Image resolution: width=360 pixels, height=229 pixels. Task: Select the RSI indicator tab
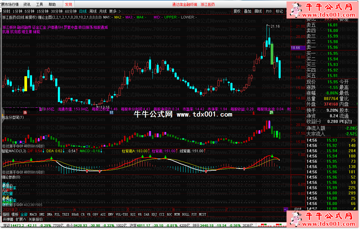tap(133, 214)
